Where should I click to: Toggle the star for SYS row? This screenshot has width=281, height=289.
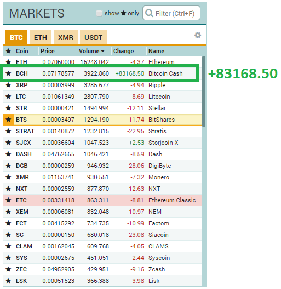click(8, 258)
